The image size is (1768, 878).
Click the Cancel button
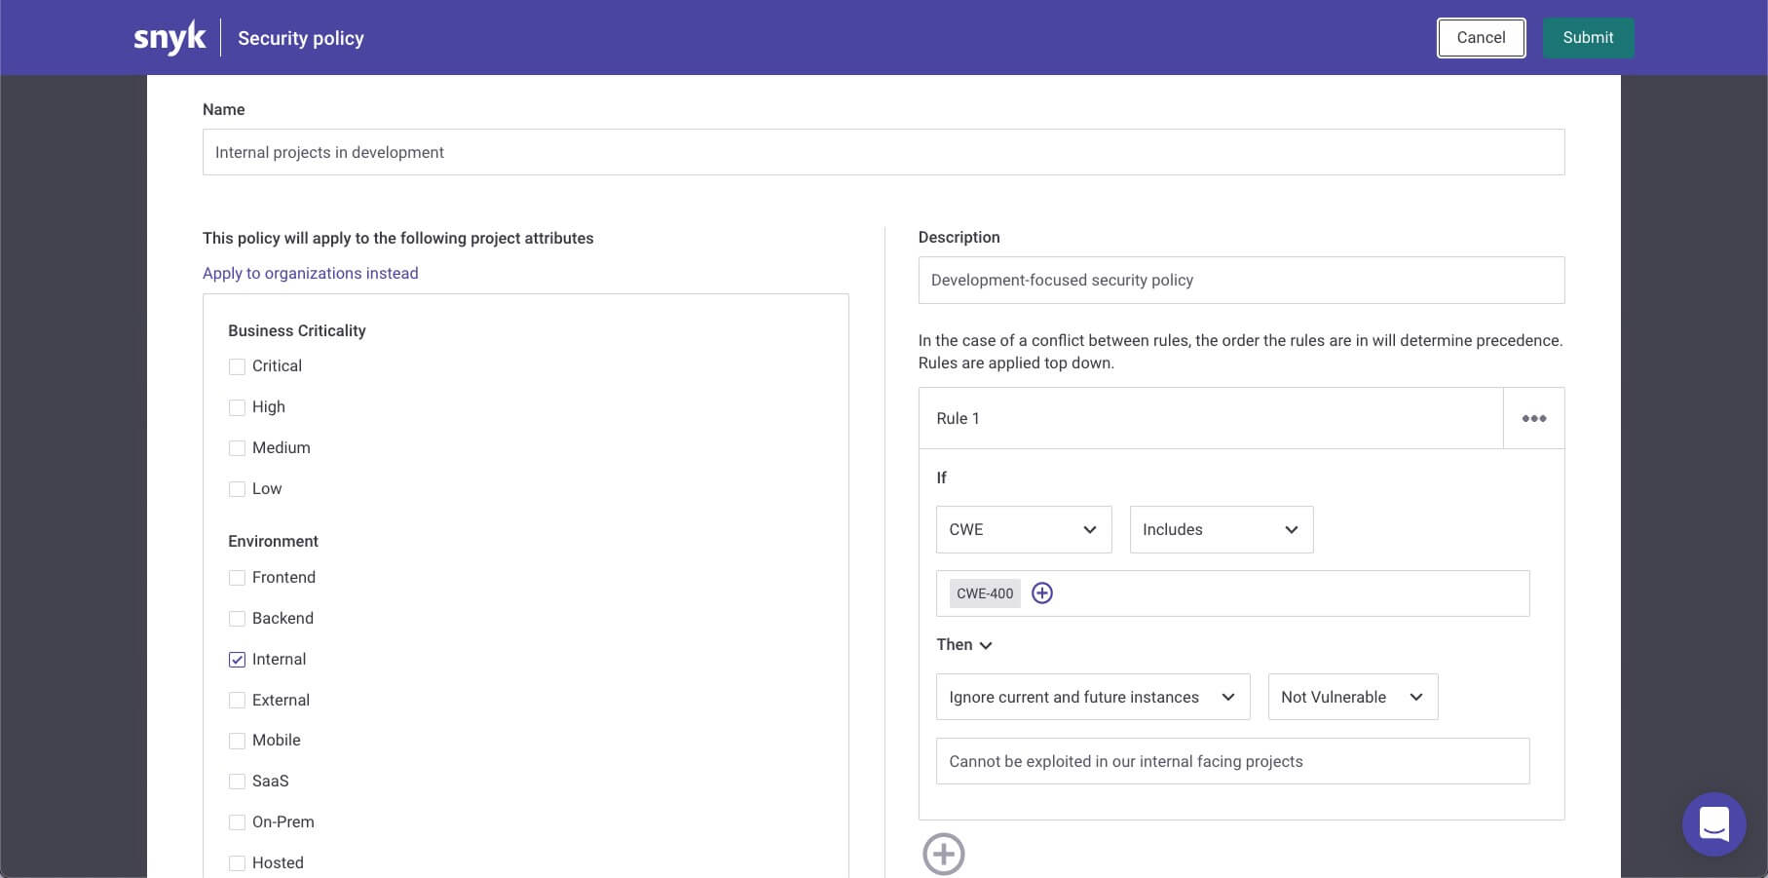1481,38
